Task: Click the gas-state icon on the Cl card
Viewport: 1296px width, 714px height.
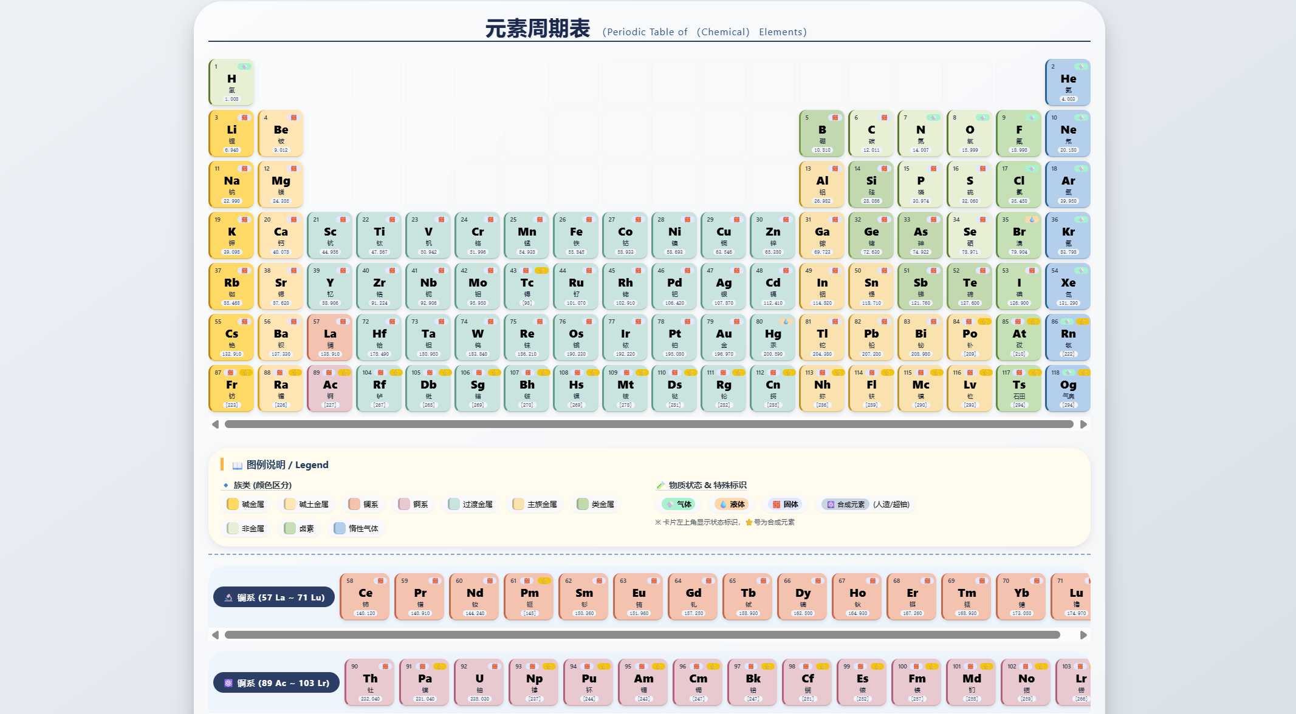Action: pyautogui.click(x=1032, y=168)
